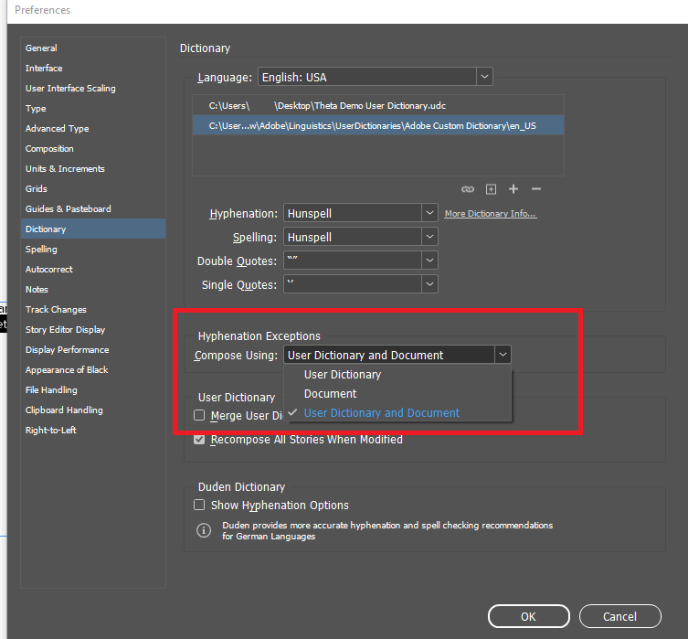Open Track Changes preferences
688x639 pixels.
pyautogui.click(x=93, y=309)
